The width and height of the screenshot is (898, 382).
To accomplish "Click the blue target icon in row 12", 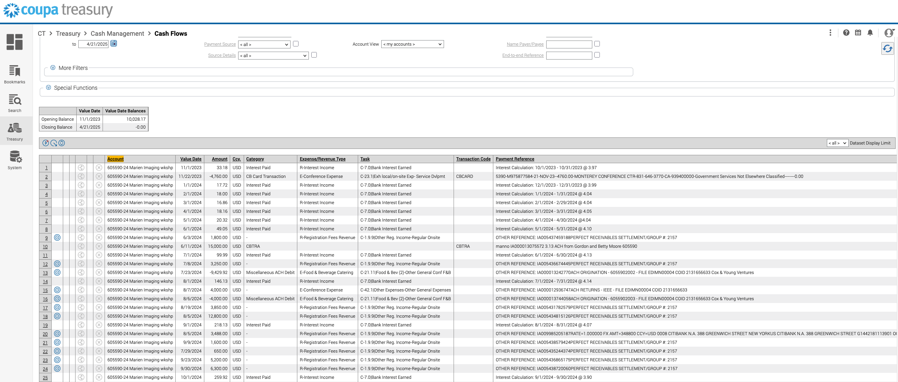I will point(57,264).
